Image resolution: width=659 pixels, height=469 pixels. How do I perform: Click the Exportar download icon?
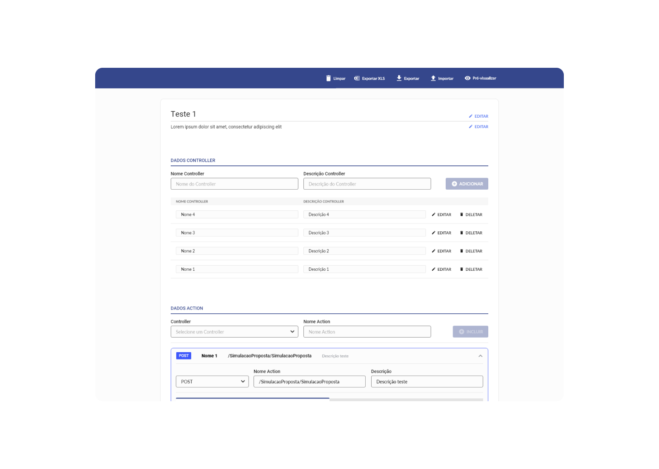click(x=399, y=78)
